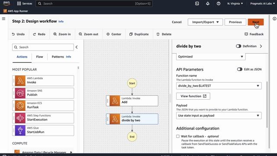Screen dimensions: 277x156
Task: Expand the inspector panel chevron
Action: pos(261,46)
